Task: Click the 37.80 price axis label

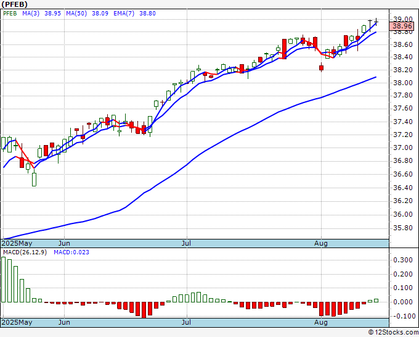Action: (403, 95)
